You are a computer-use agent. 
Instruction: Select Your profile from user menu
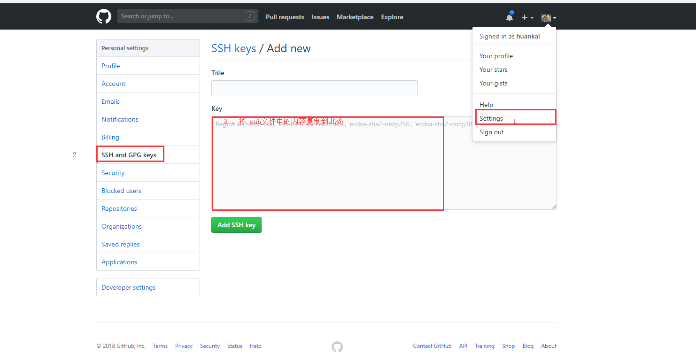point(514,56)
